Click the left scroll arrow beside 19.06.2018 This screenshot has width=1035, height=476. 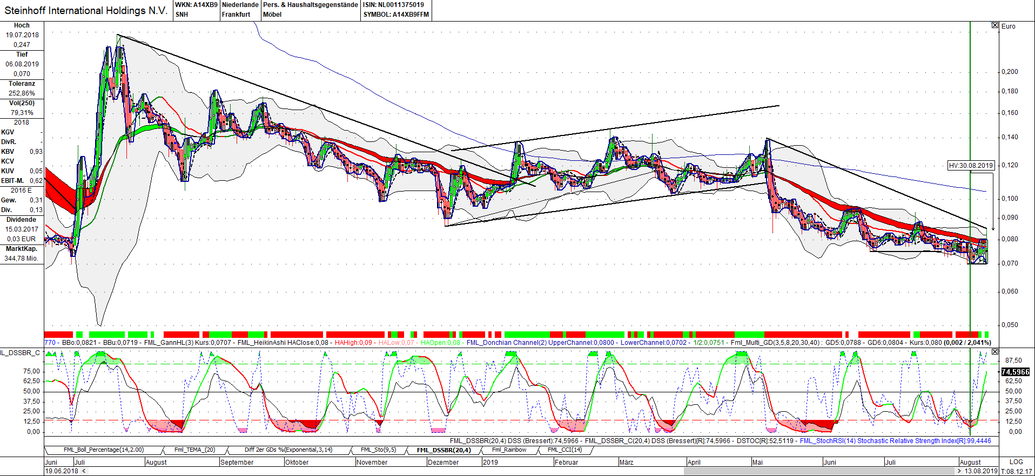coord(84,471)
